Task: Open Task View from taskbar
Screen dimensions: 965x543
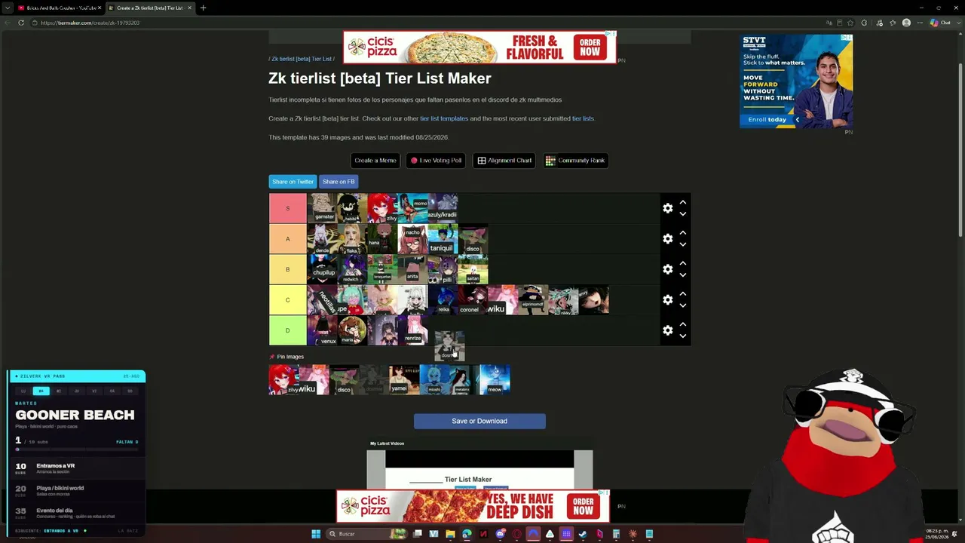Action: coord(417,534)
